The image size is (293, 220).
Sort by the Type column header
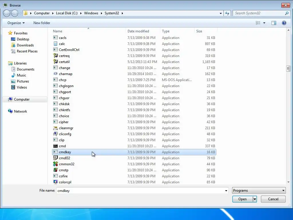pyautogui.click(x=177, y=31)
